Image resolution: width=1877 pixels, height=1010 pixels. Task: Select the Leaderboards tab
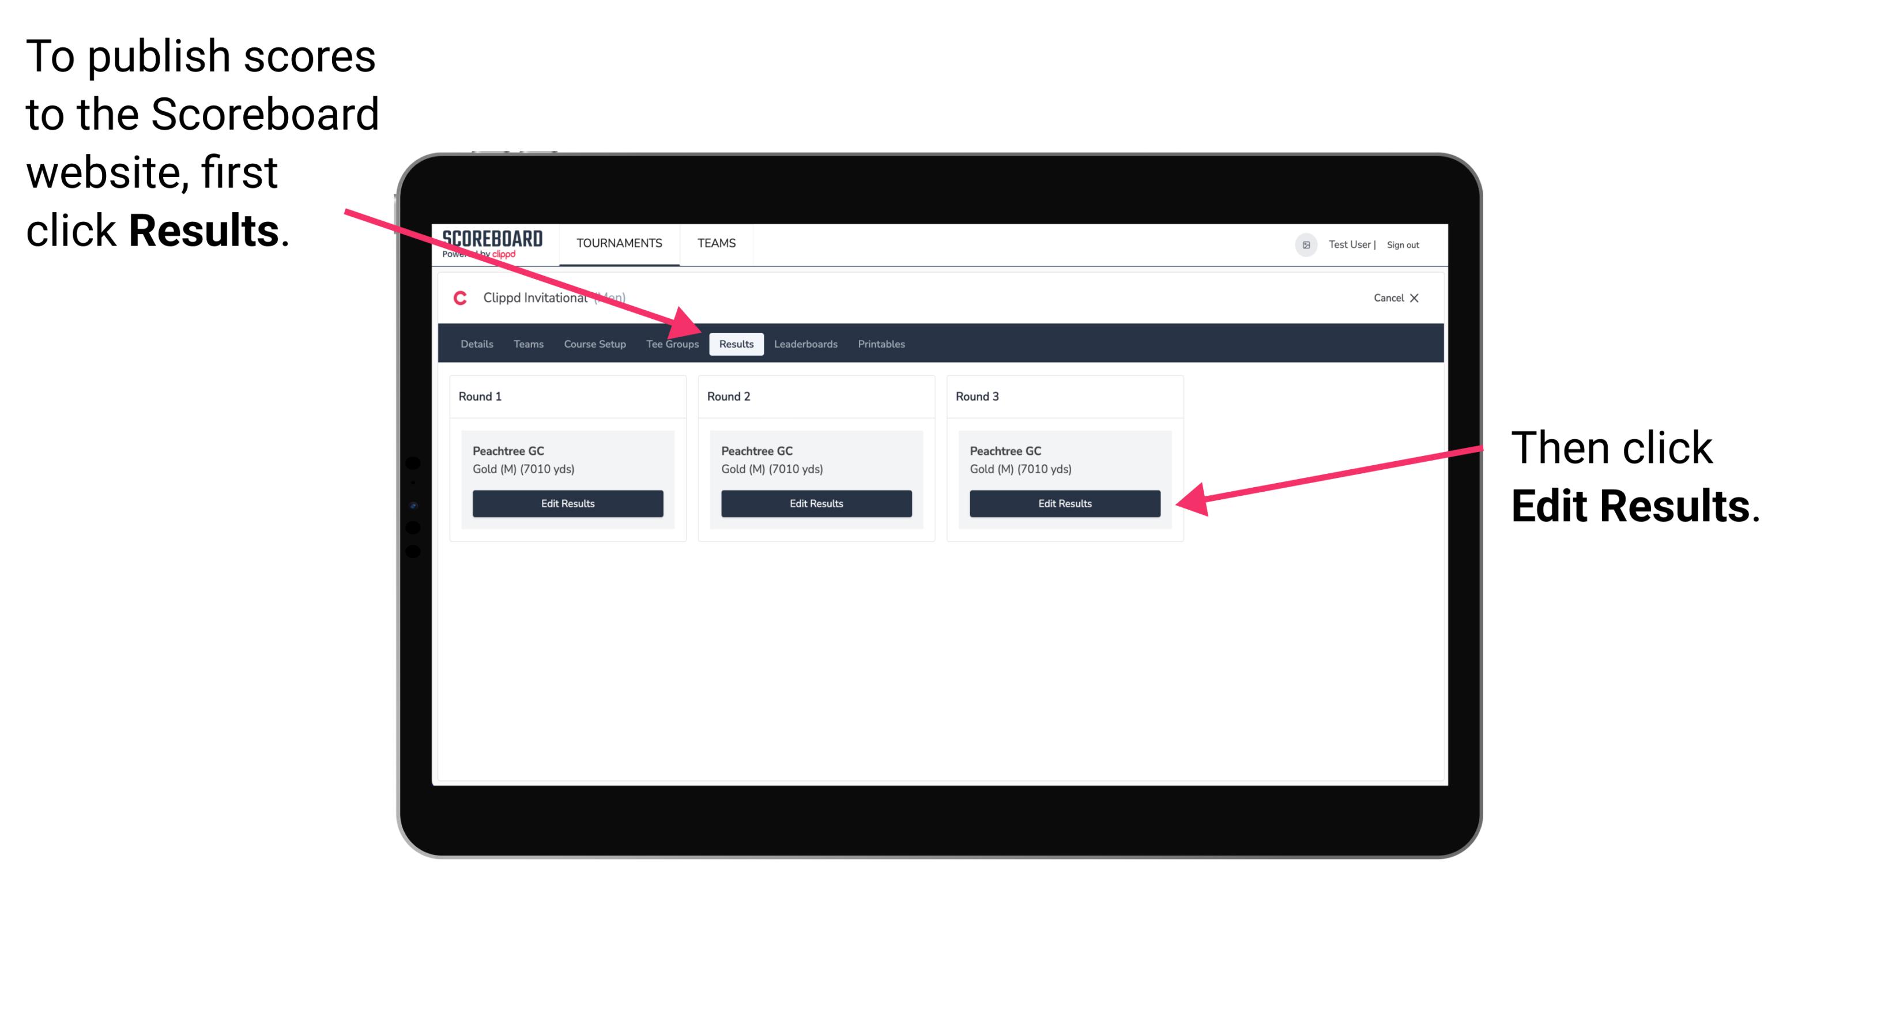806,344
